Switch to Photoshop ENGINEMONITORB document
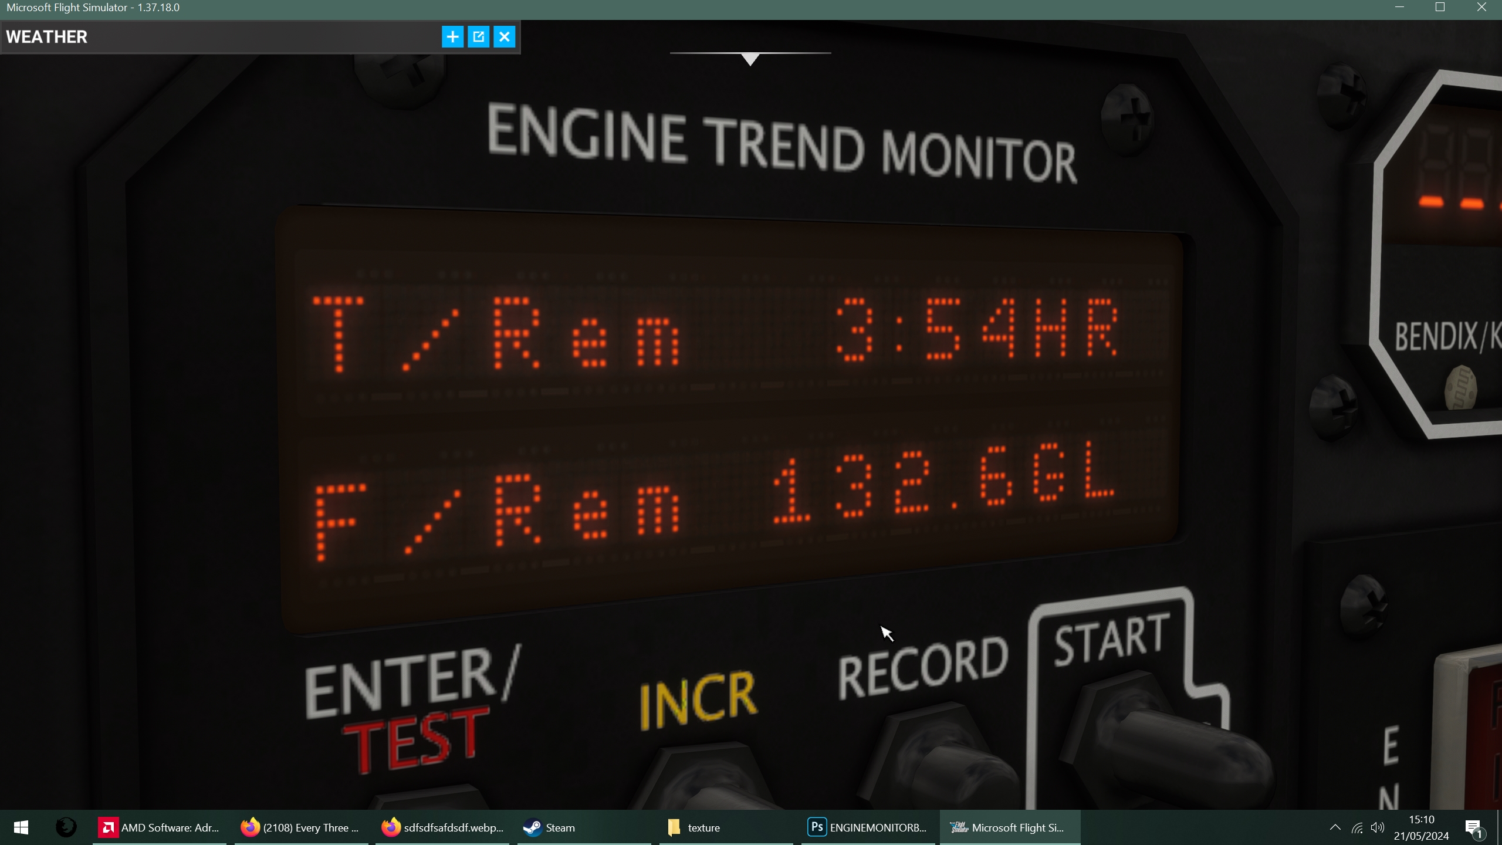Image resolution: width=1502 pixels, height=845 pixels. tap(868, 827)
